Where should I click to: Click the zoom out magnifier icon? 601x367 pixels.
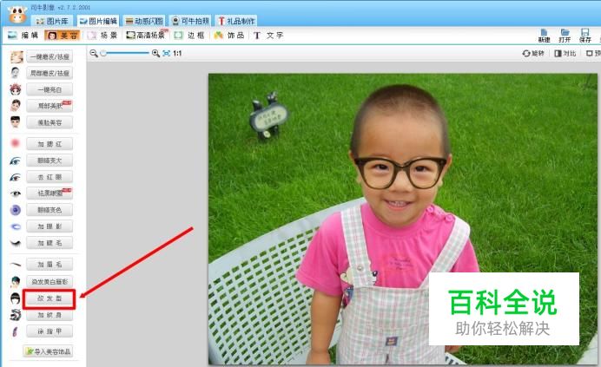94,53
